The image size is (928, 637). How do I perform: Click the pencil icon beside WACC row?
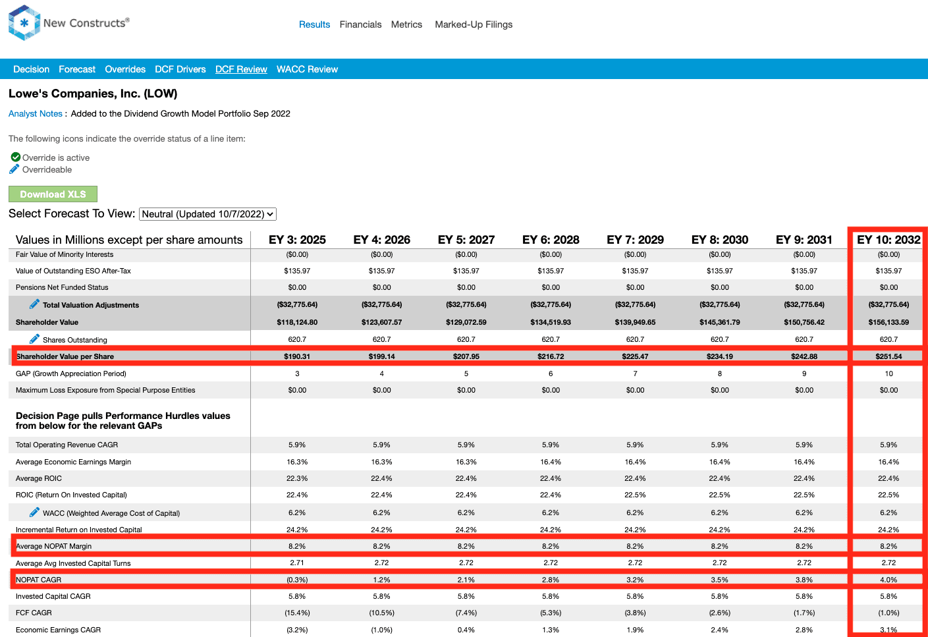pyautogui.click(x=34, y=512)
